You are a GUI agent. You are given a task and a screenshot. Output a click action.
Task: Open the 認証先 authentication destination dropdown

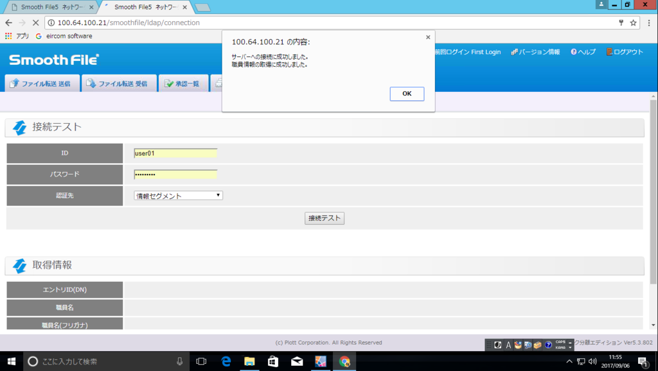pyautogui.click(x=178, y=194)
